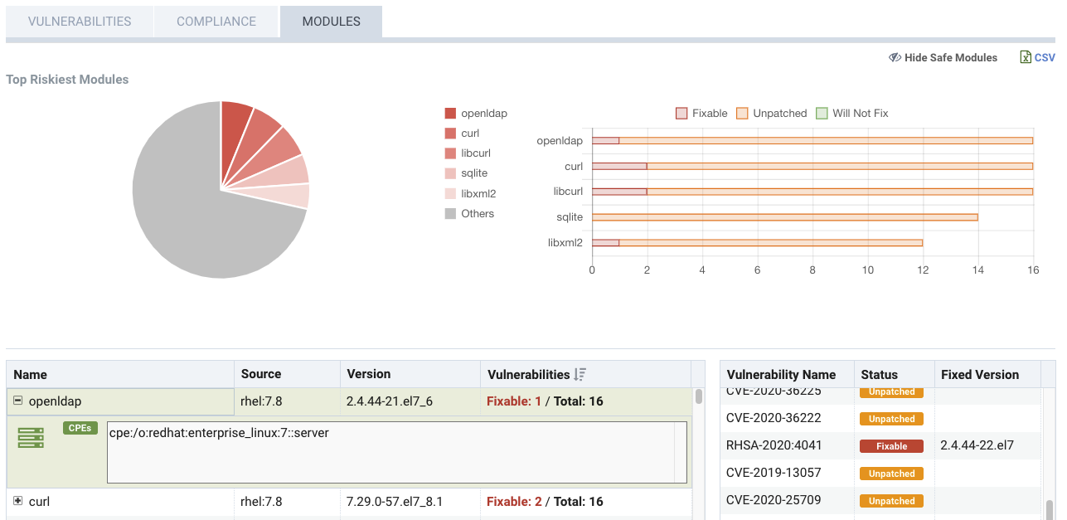Click the openldap color swatch in legend
The height and width of the screenshot is (520, 1067).
(x=450, y=114)
